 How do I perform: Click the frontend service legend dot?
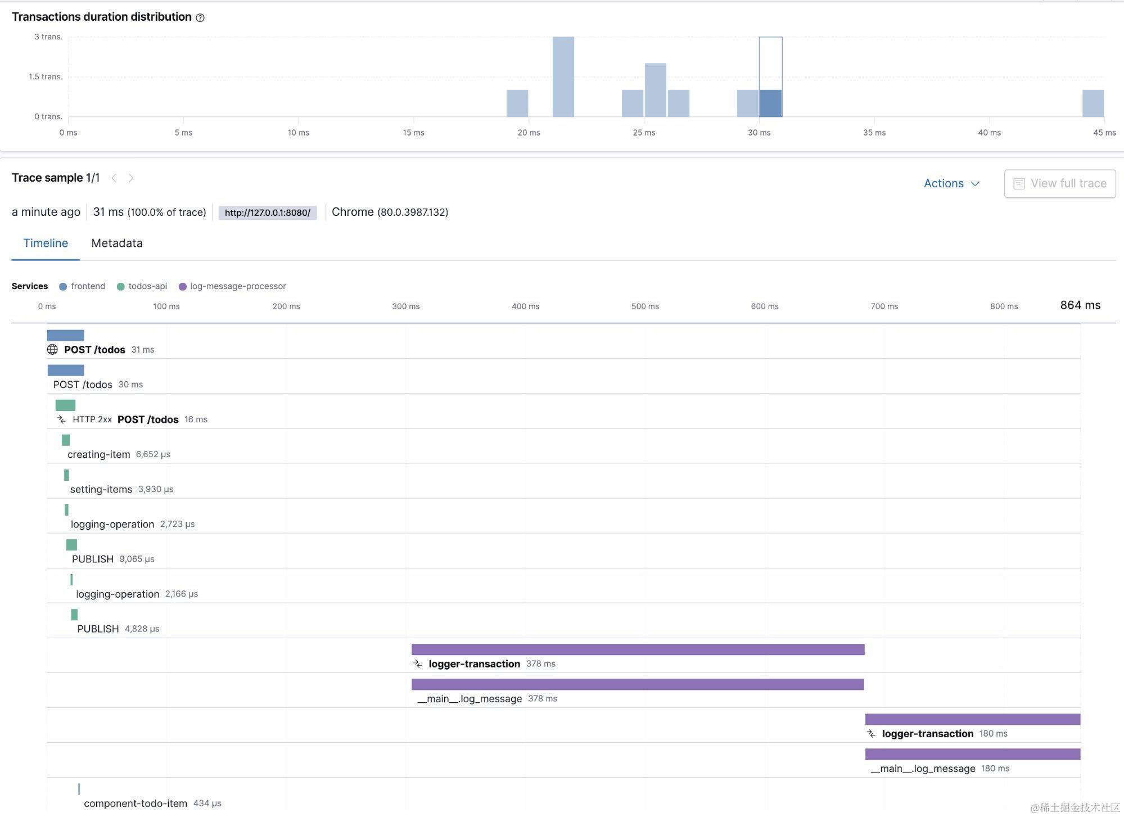(x=63, y=287)
